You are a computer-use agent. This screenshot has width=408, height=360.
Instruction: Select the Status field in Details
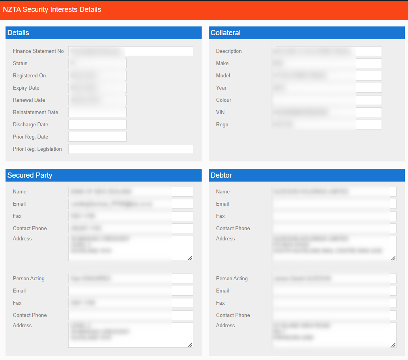97,63
